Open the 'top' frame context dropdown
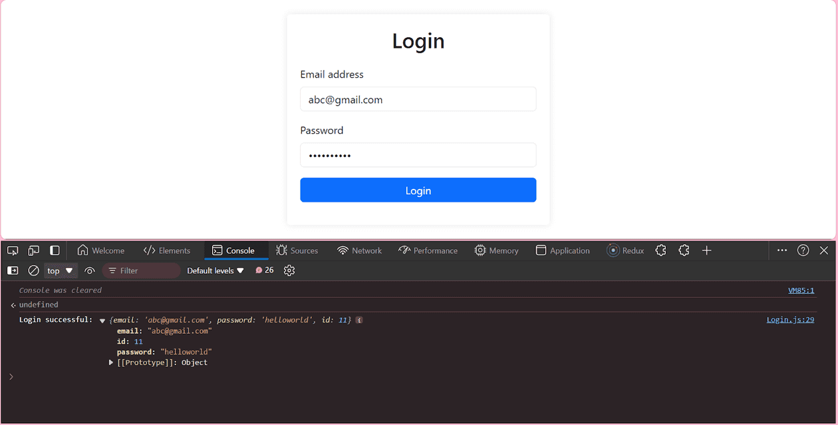The width and height of the screenshot is (838, 425). pyautogui.click(x=60, y=270)
